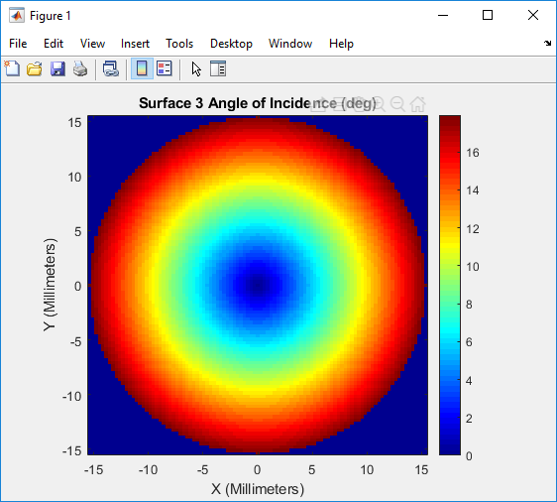Click the Zoom Out icon above the plot
This screenshot has width=557, height=502.
[397, 104]
